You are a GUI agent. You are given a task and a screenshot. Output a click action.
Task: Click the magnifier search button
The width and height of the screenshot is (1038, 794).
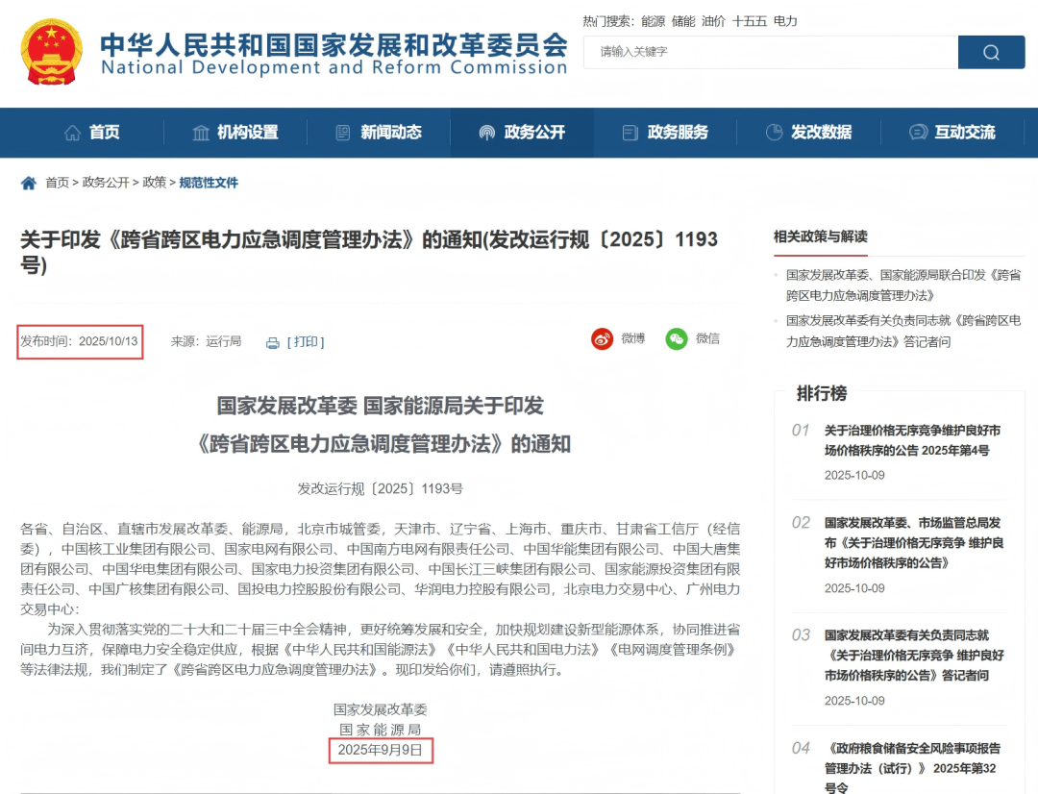click(x=991, y=52)
